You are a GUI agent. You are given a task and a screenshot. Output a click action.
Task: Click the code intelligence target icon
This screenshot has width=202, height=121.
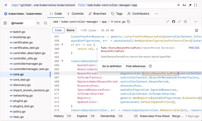click(185, 22)
